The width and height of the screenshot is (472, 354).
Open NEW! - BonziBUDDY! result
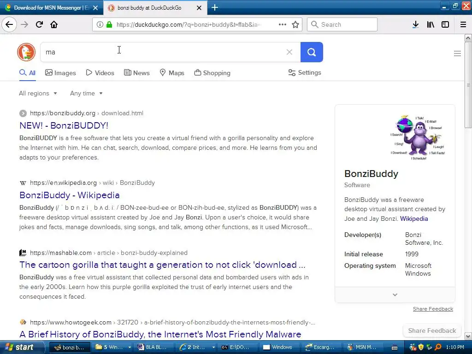click(64, 125)
